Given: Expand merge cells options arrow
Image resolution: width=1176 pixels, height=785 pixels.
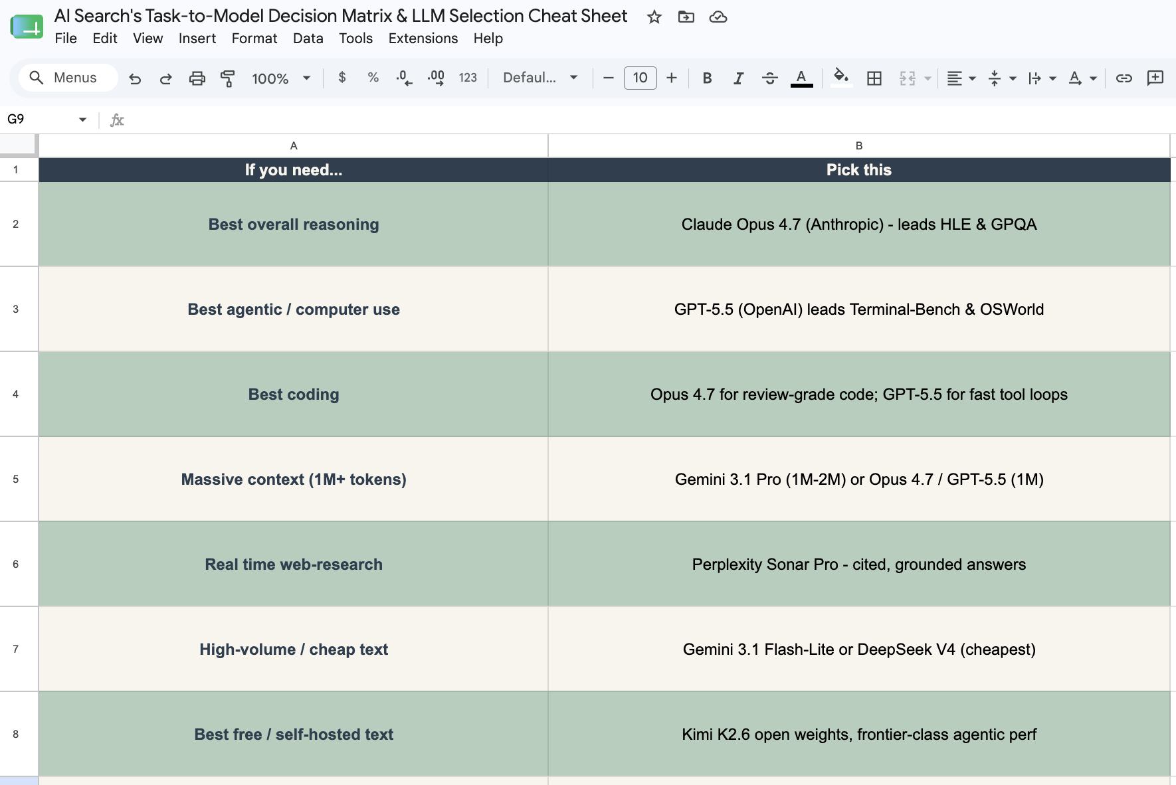Looking at the screenshot, I should pyautogui.click(x=928, y=78).
